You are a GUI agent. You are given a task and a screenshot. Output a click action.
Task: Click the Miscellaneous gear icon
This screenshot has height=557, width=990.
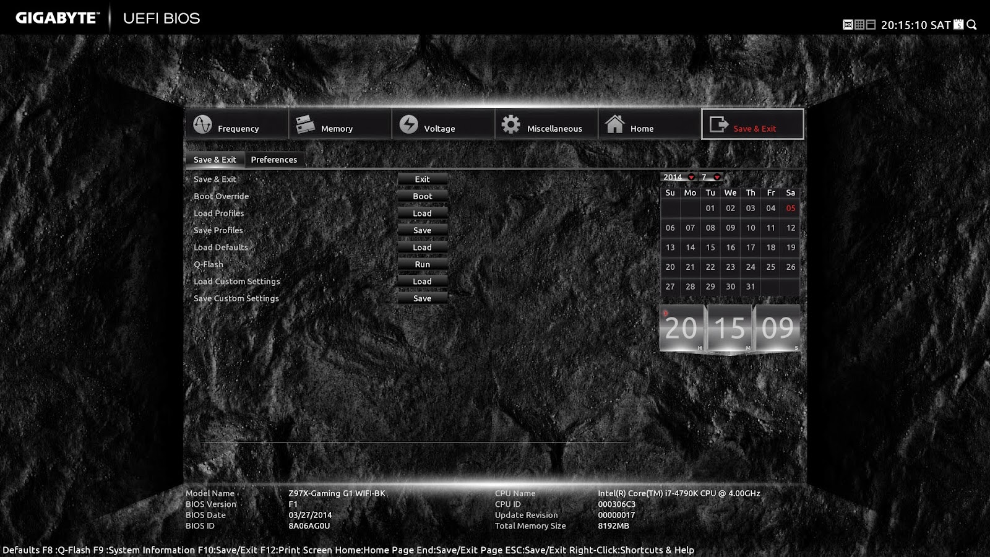point(511,124)
